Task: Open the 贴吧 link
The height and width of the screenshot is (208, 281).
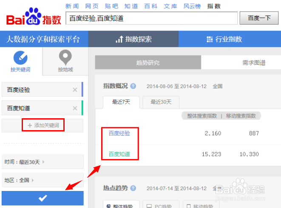Action: (x=111, y=6)
